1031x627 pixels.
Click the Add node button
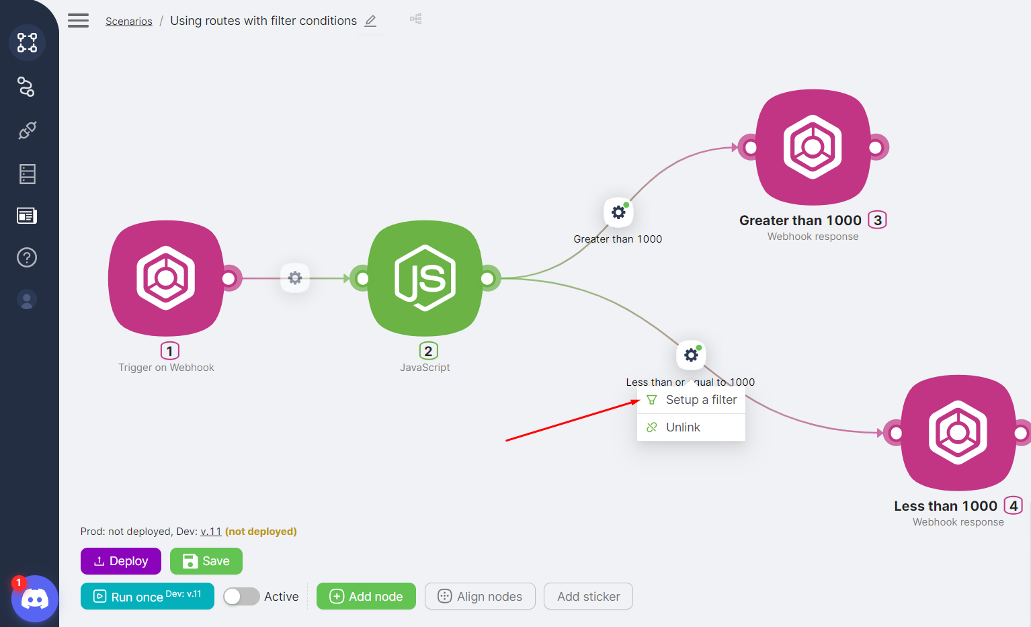[x=366, y=597]
